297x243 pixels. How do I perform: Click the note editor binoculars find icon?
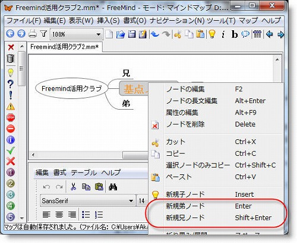[113, 187]
